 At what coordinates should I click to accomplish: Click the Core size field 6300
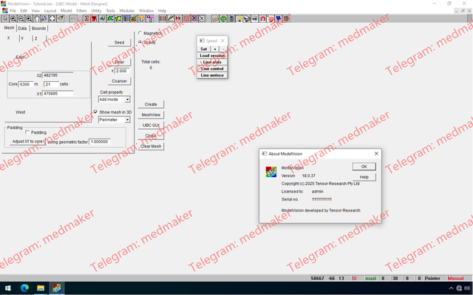coord(26,84)
